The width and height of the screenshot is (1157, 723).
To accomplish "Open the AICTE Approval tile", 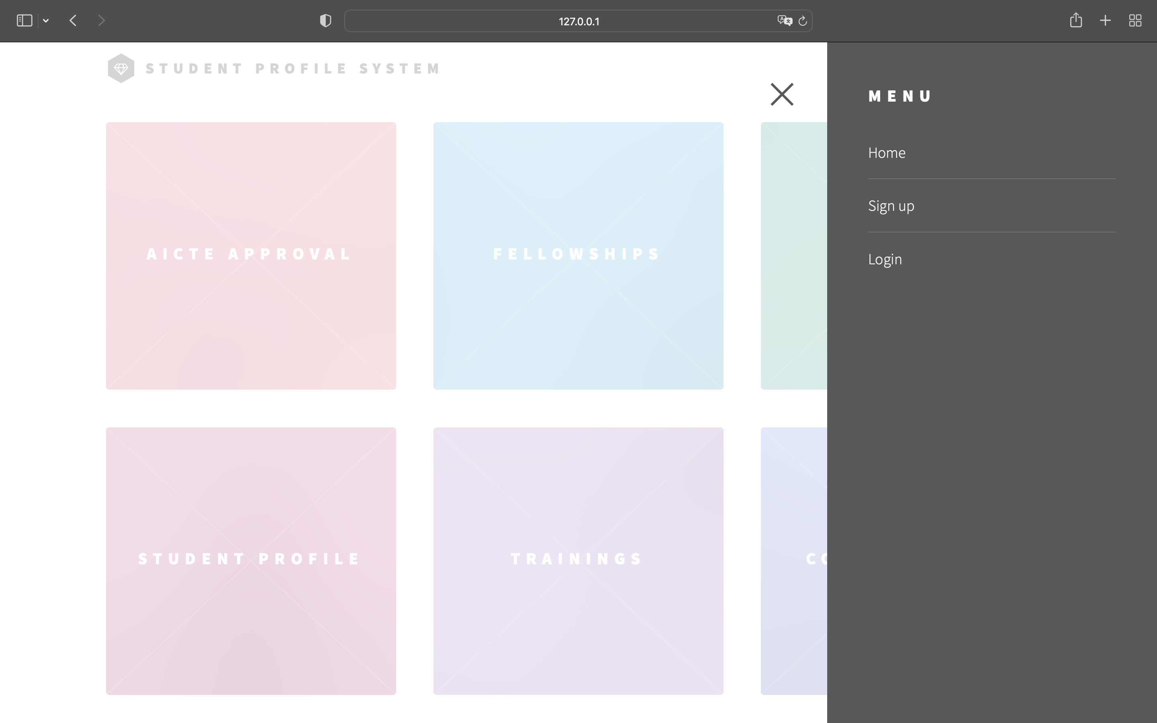I will click(251, 255).
